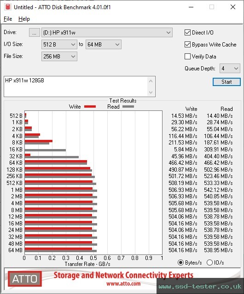Click the 16 KB gray read bar
Viewport: 244px width, 294px height.
coord(45,150)
